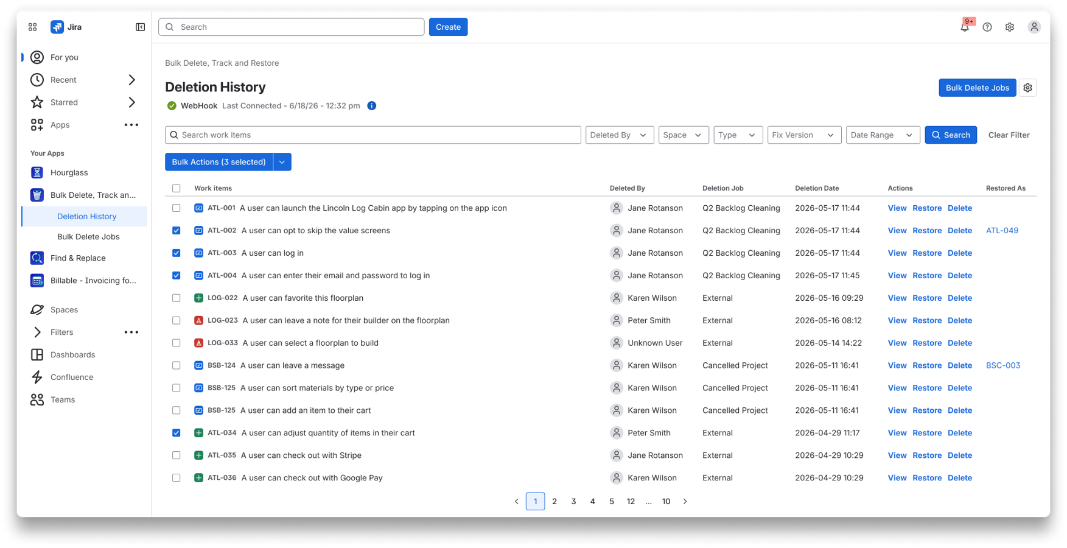
Task: Open the help question mark icon
Action: pyautogui.click(x=987, y=27)
